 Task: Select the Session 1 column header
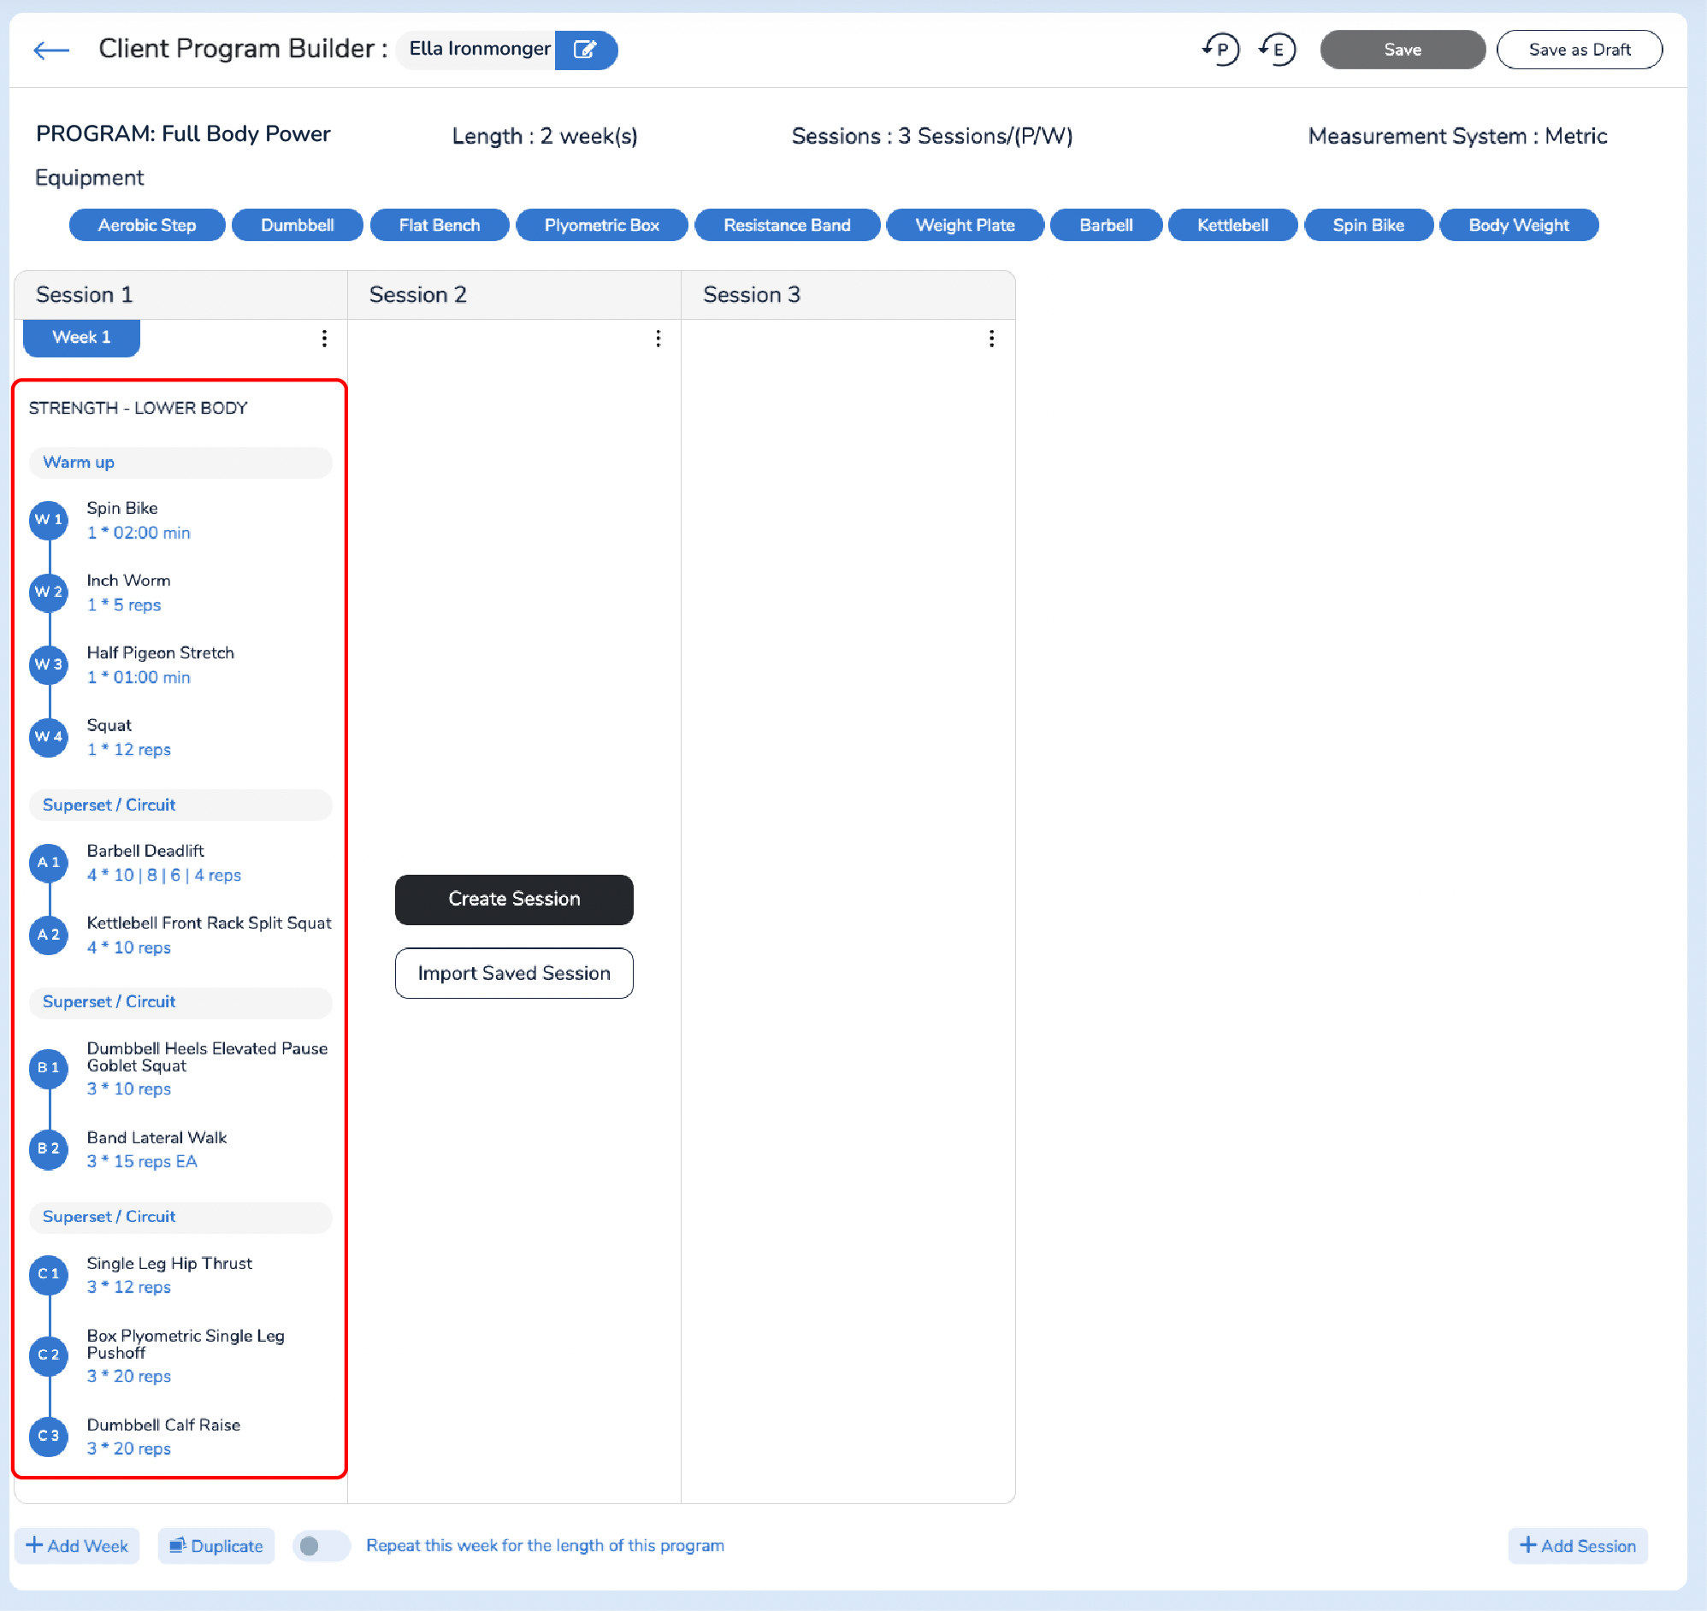181,295
